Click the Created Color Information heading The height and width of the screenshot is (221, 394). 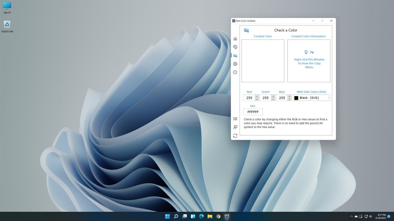[308, 36]
